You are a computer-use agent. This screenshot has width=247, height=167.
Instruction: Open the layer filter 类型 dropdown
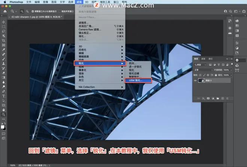point(200,65)
